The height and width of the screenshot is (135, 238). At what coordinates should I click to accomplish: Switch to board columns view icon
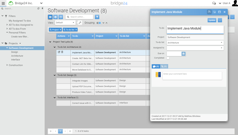[61, 17]
